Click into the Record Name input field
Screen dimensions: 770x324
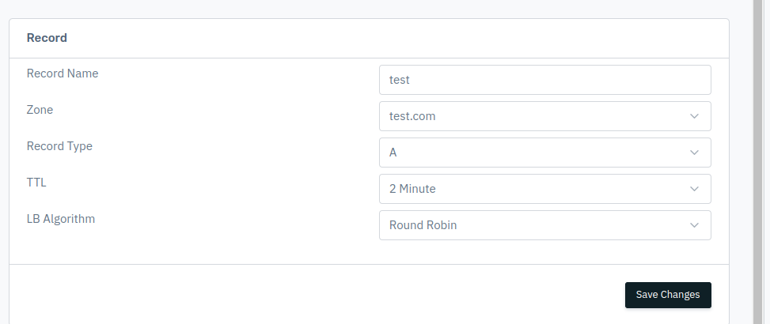(544, 80)
